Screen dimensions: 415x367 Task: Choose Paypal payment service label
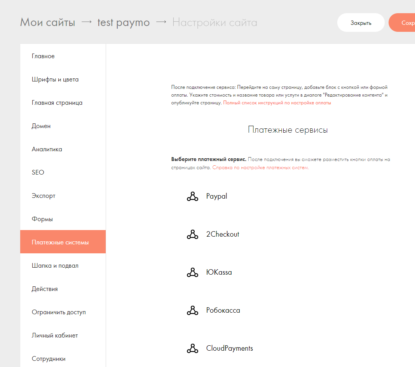click(216, 196)
